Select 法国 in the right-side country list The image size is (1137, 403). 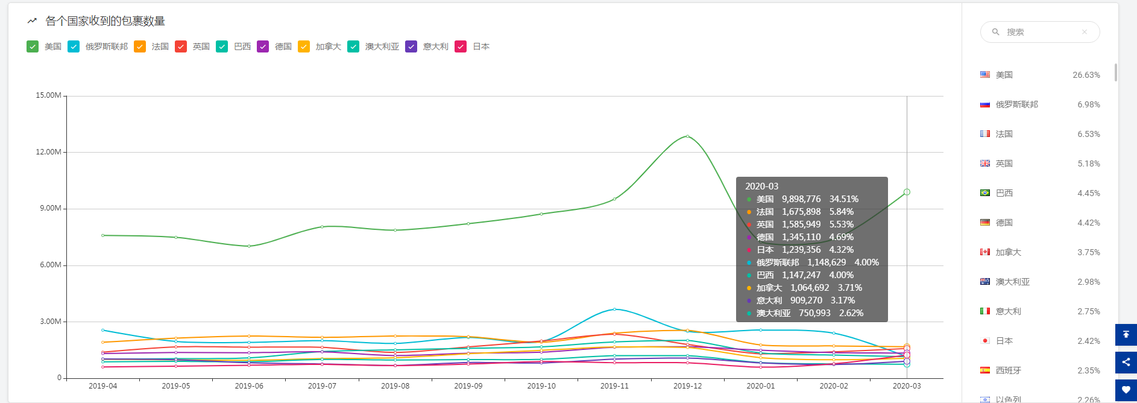tap(1004, 134)
